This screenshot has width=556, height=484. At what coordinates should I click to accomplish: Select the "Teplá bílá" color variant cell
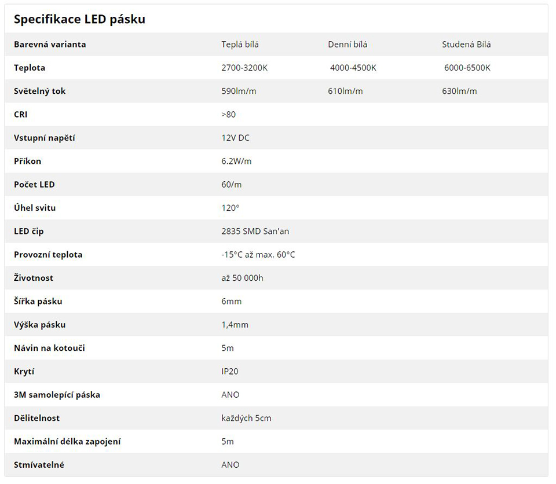[240, 45]
